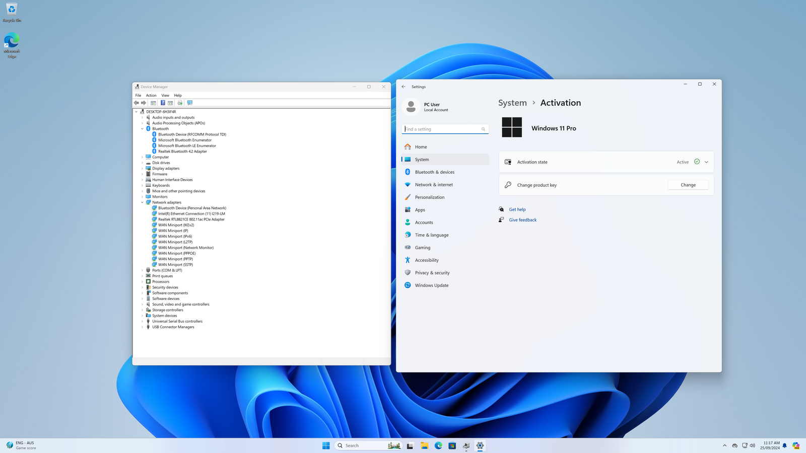Image resolution: width=806 pixels, height=453 pixels.
Task: Click the adapter icon beside WAN Miniport (SSTP)
Action: coord(154,264)
